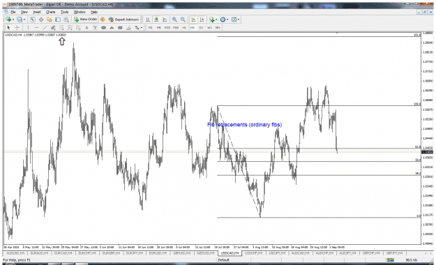Zoom in on the chart

point(174,20)
